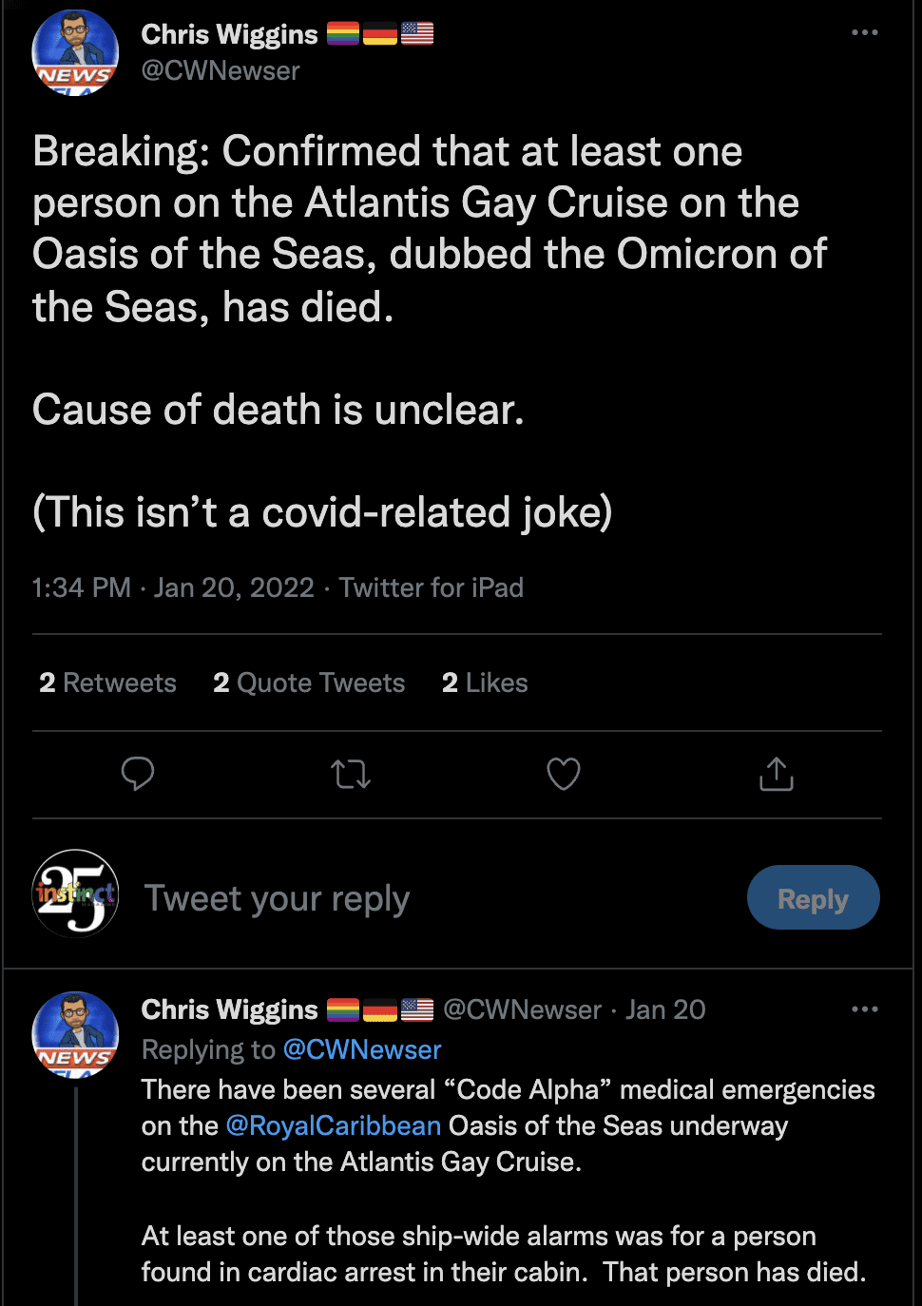Screen dimensions: 922x1306
Task: Click the Instinct 25 profile avatar
Action: (x=75, y=893)
